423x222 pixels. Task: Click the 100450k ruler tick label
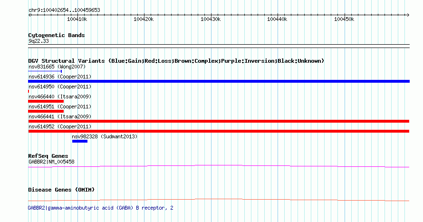tap(344, 19)
